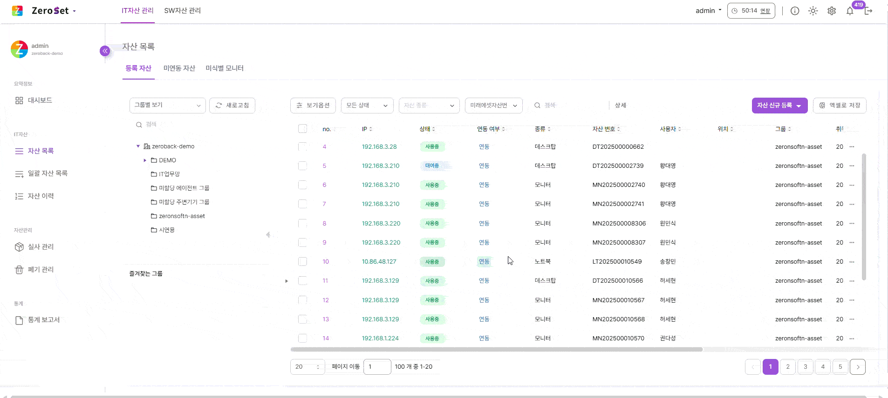Go to next page with right arrow
The image size is (888, 398).
858,367
